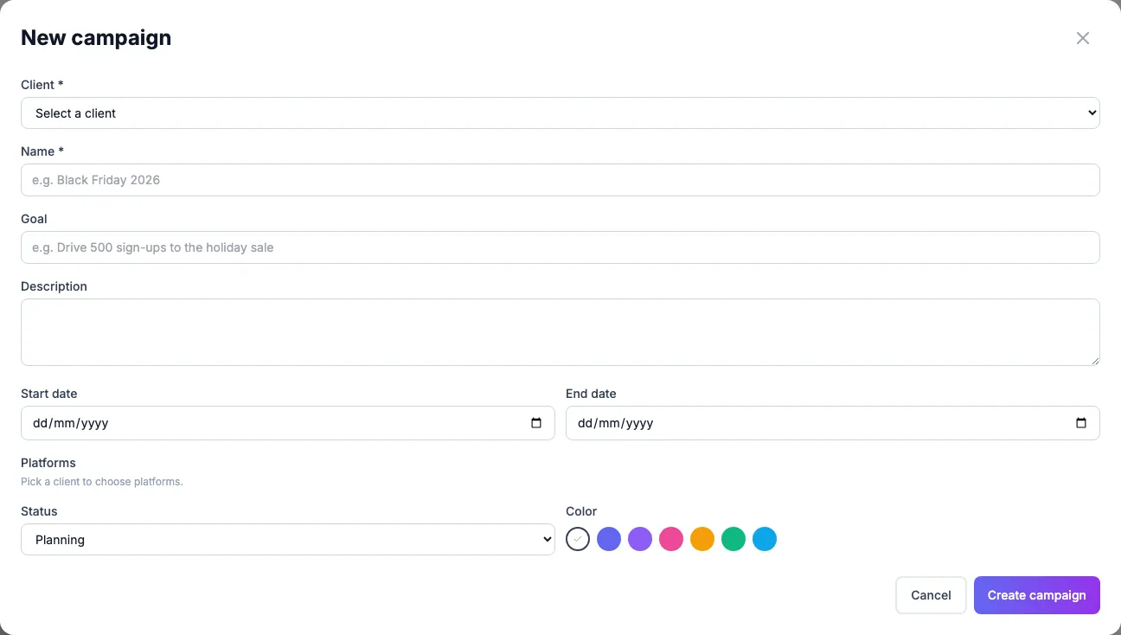Screen dimensions: 1121x635
Task: Click into the Goal input field
Action: (x=560, y=247)
